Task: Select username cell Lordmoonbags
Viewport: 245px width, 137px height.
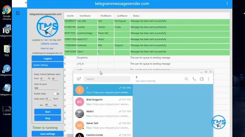Action: click(x=87, y=34)
